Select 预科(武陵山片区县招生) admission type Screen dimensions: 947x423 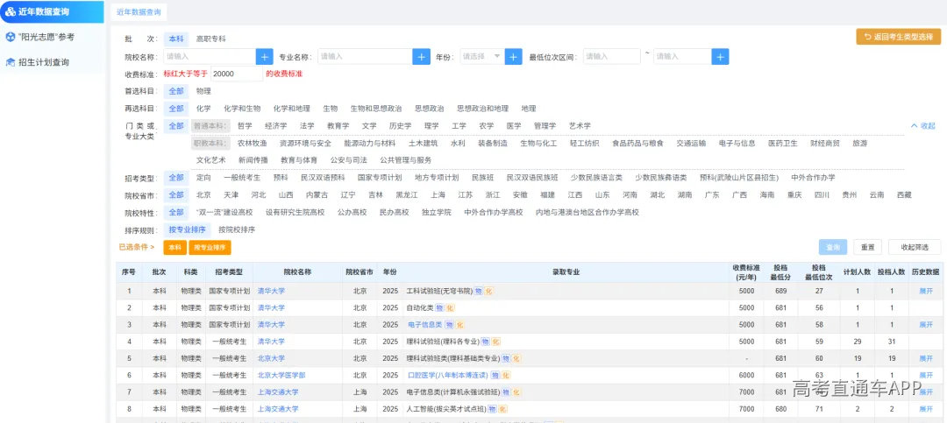pyautogui.click(x=739, y=178)
